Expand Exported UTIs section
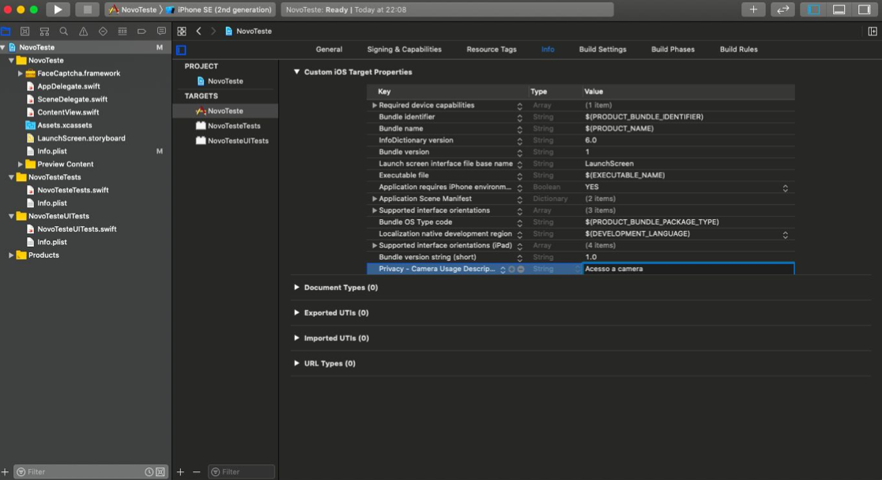The image size is (882, 480). [296, 313]
